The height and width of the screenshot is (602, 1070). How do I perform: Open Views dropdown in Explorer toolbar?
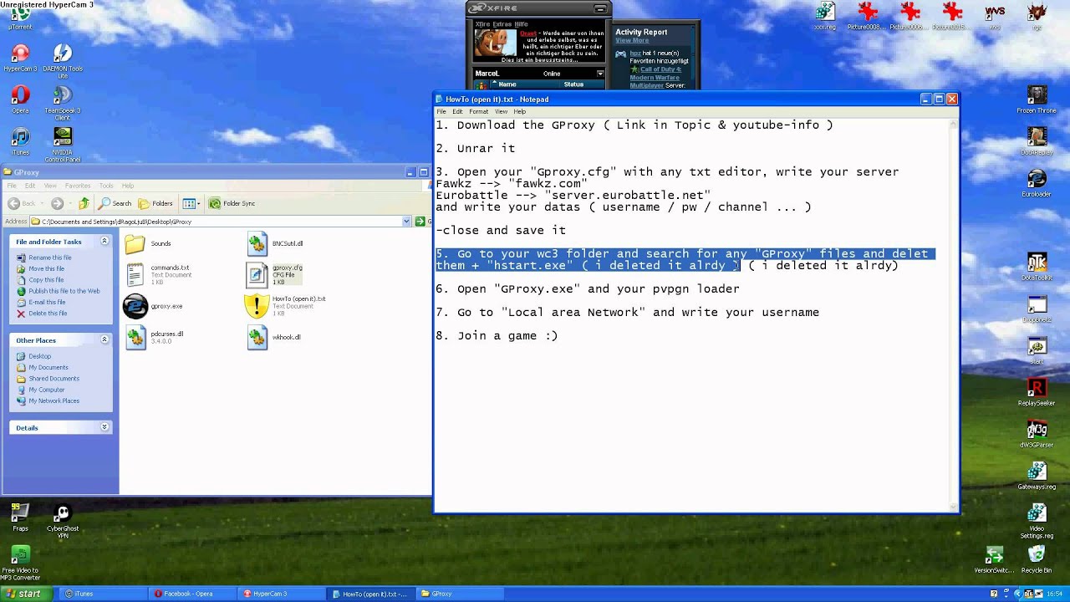[x=190, y=203]
